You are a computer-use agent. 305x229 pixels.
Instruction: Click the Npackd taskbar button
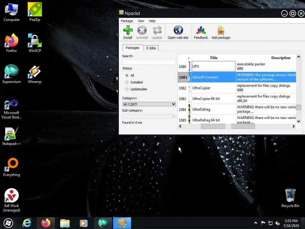tap(122, 223)
